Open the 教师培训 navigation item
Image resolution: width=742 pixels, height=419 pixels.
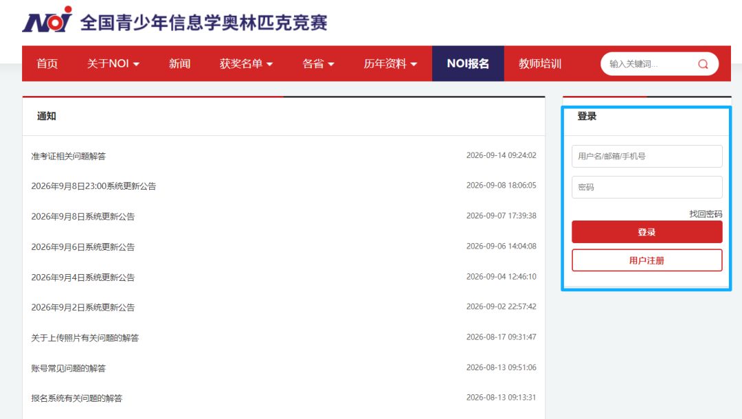540,63
